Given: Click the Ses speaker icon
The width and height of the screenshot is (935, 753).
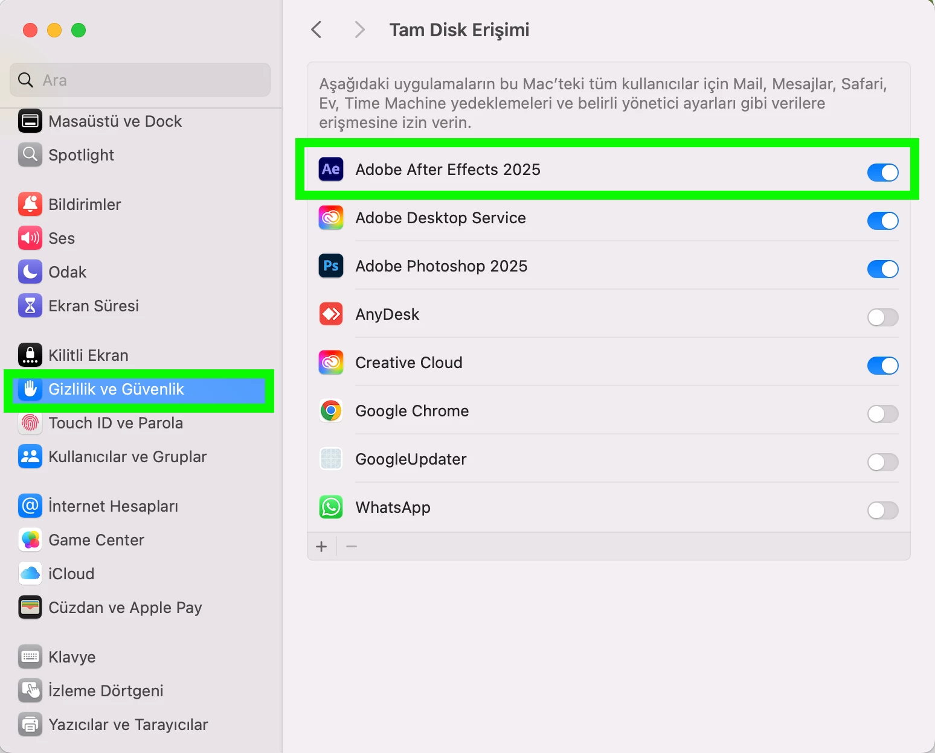Looking at the screenshot, I should click(30, 238).
